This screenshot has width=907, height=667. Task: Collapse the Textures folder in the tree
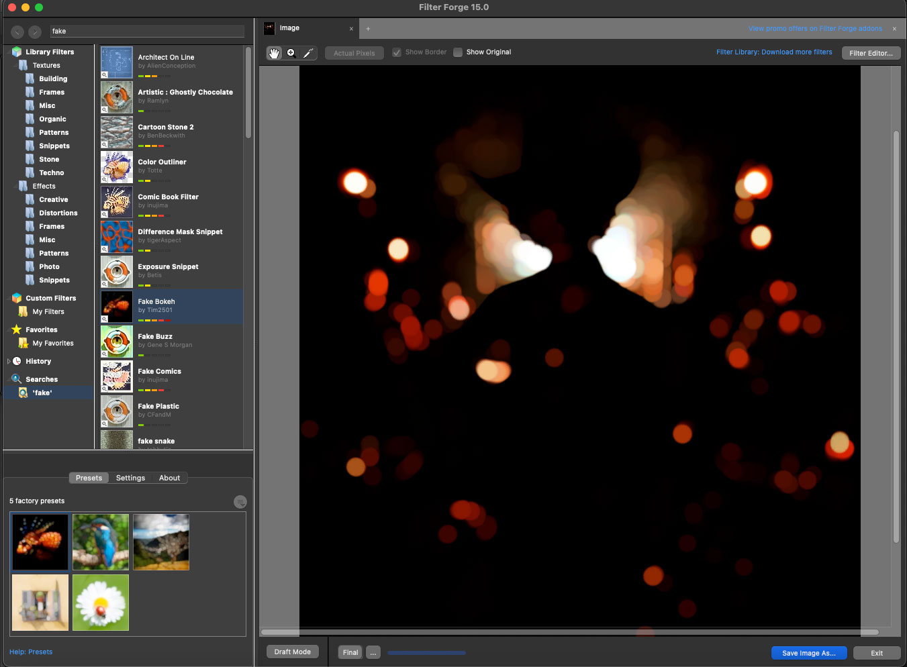(15, 66)
